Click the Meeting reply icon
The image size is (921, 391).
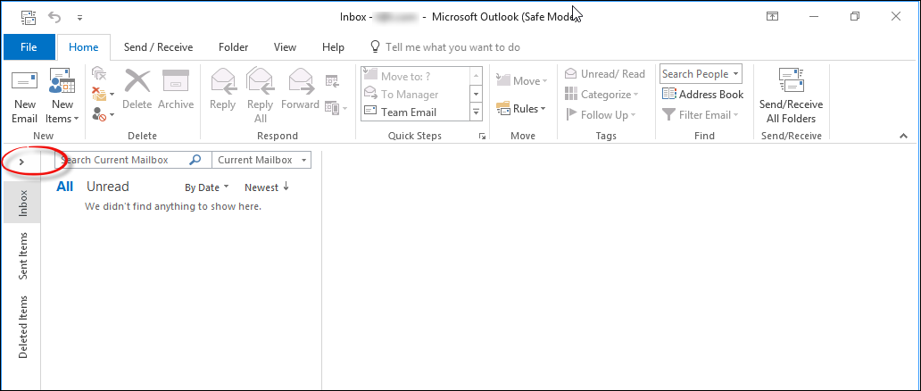click(332, 80)
